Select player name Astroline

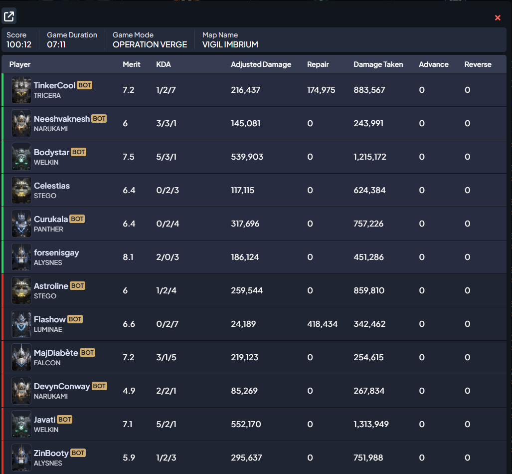coord(51,286)
